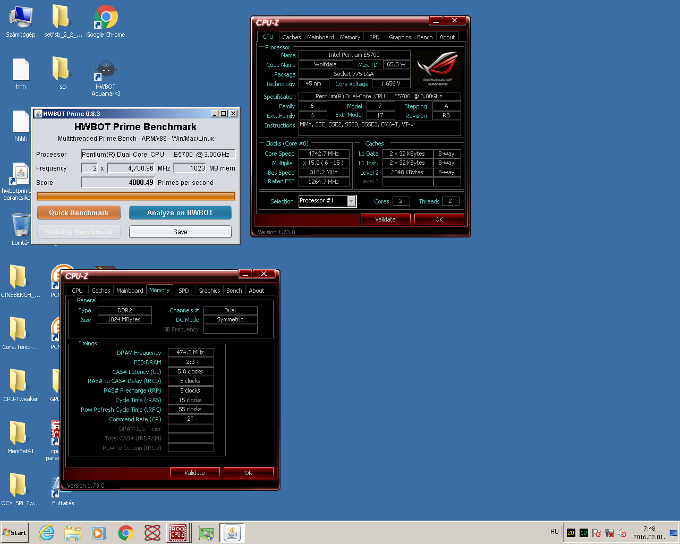Screen dimensions: 680x544
Task: Open Internet Explorer from the taskbar
Action: pos(47,532)
